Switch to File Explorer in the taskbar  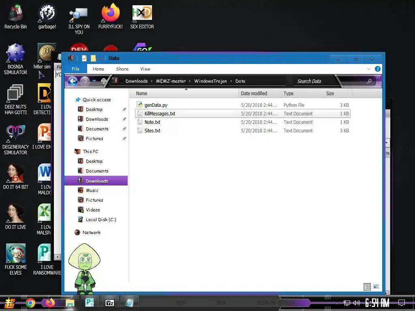point(70,303)
